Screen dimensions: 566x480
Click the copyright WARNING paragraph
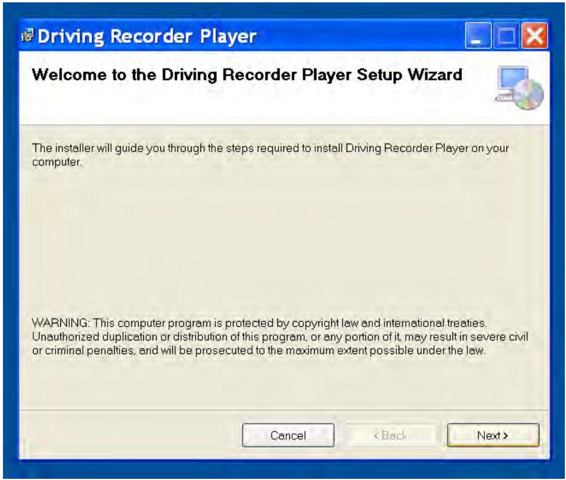[x=280, y=336]
